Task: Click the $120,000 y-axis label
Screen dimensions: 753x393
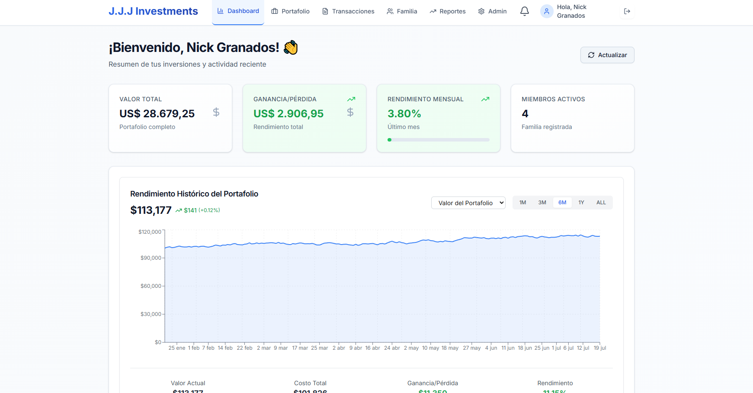Action: pos(150,232)
